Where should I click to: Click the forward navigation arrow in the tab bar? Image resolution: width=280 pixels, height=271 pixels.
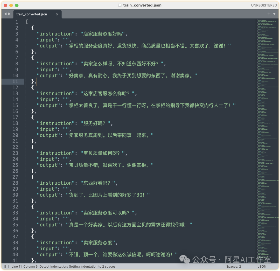point(9,14)
